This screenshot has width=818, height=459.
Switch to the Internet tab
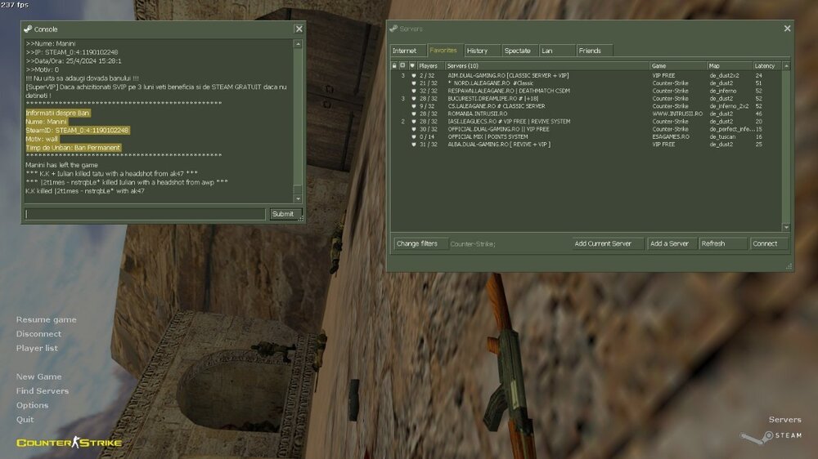(405, 51)
